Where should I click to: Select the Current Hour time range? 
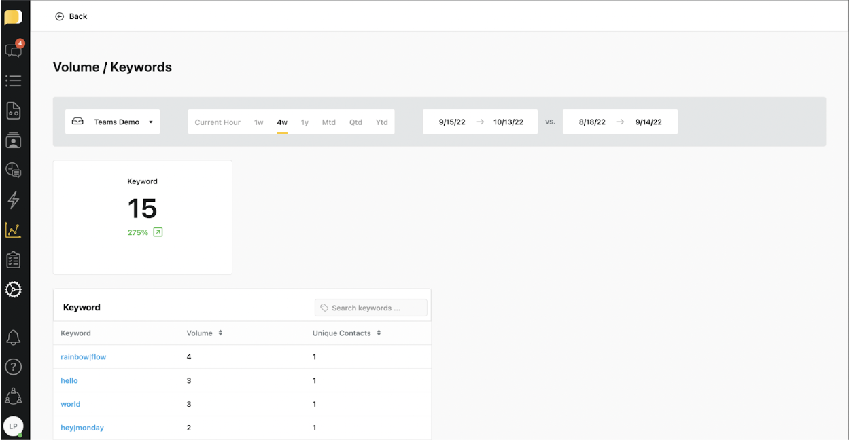tap(218, 122)
